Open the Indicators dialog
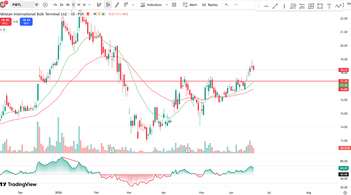 click(x=151, y=5)
